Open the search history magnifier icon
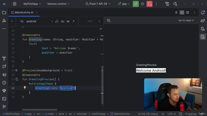 coord(22,21)
